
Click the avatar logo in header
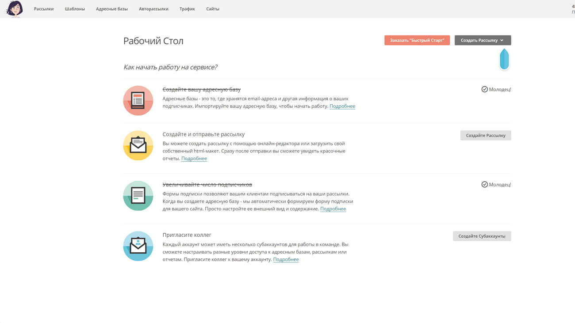(15, 9)
